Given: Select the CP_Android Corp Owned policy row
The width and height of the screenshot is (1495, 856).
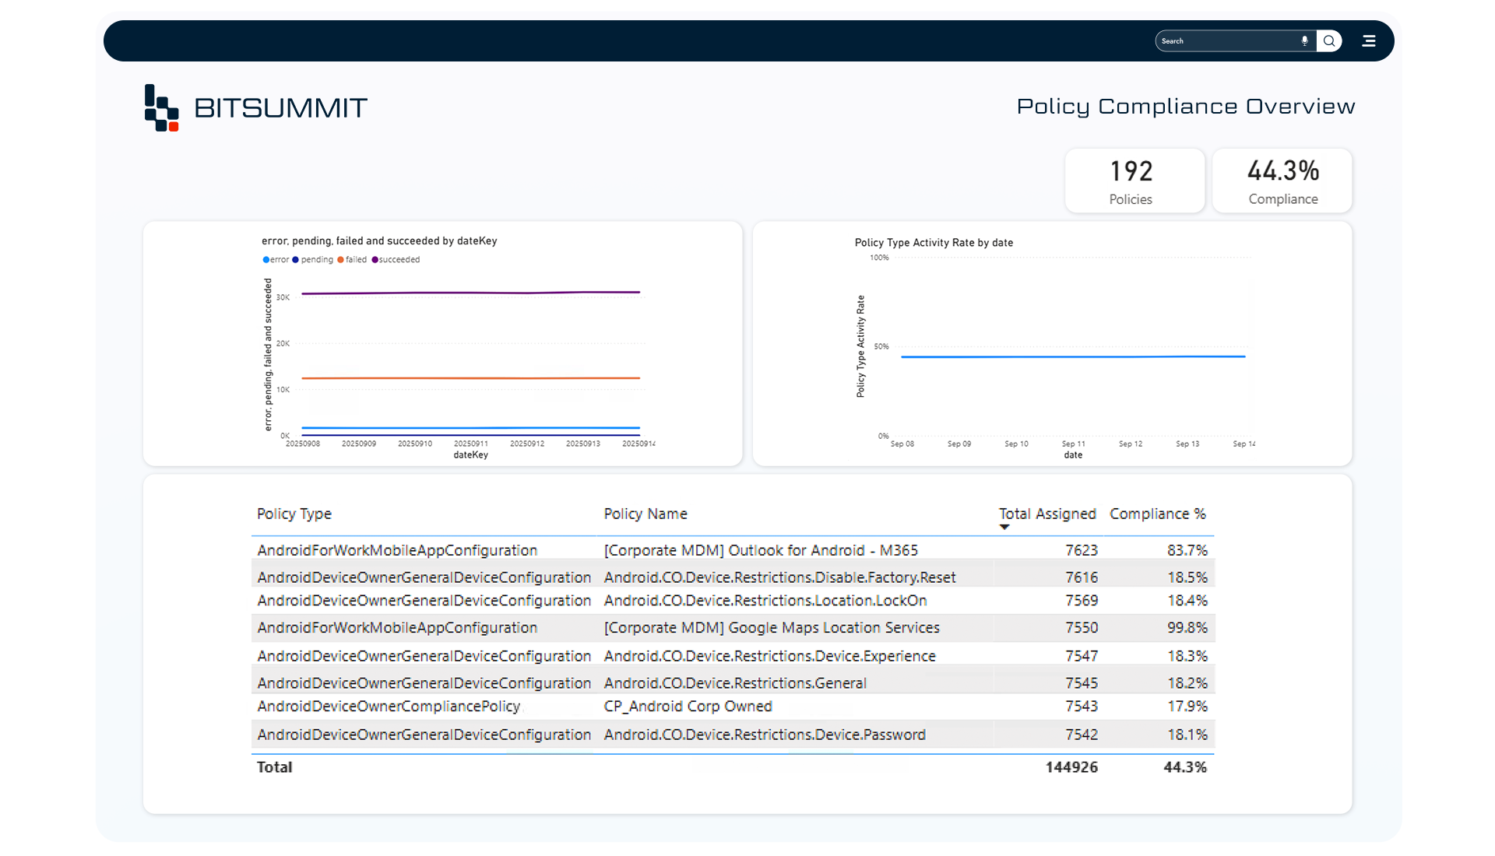Looking at the screenshot, I should (x=688, y=706).
